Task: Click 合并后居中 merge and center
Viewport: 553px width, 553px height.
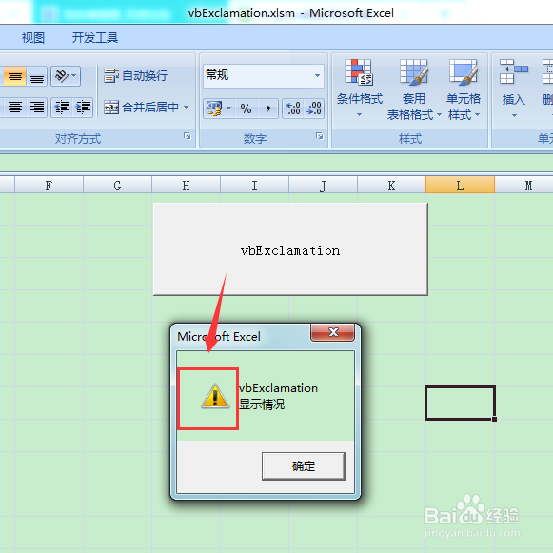Action: coord(141,108)
